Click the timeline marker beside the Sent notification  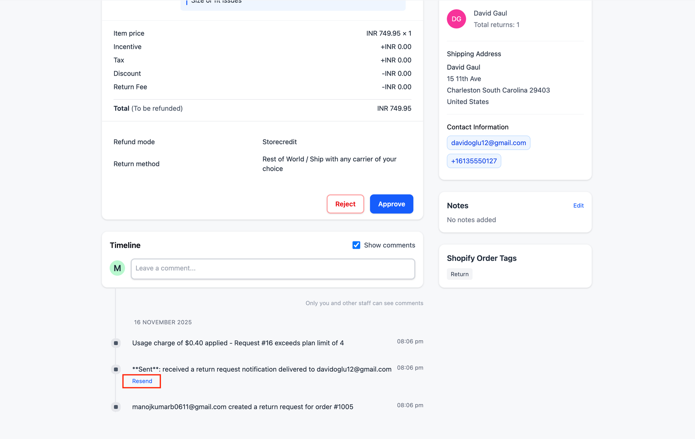[x=116, y=369]
